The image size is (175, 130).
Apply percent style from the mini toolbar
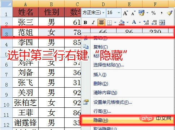click(x=153, y=13)
